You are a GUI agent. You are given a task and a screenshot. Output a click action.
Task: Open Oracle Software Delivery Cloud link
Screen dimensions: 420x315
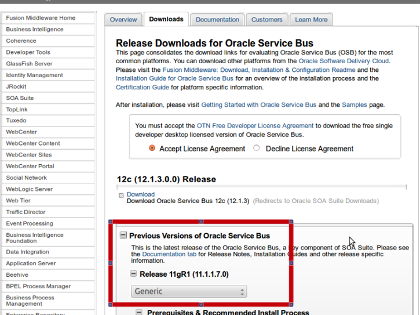[344, 61]
